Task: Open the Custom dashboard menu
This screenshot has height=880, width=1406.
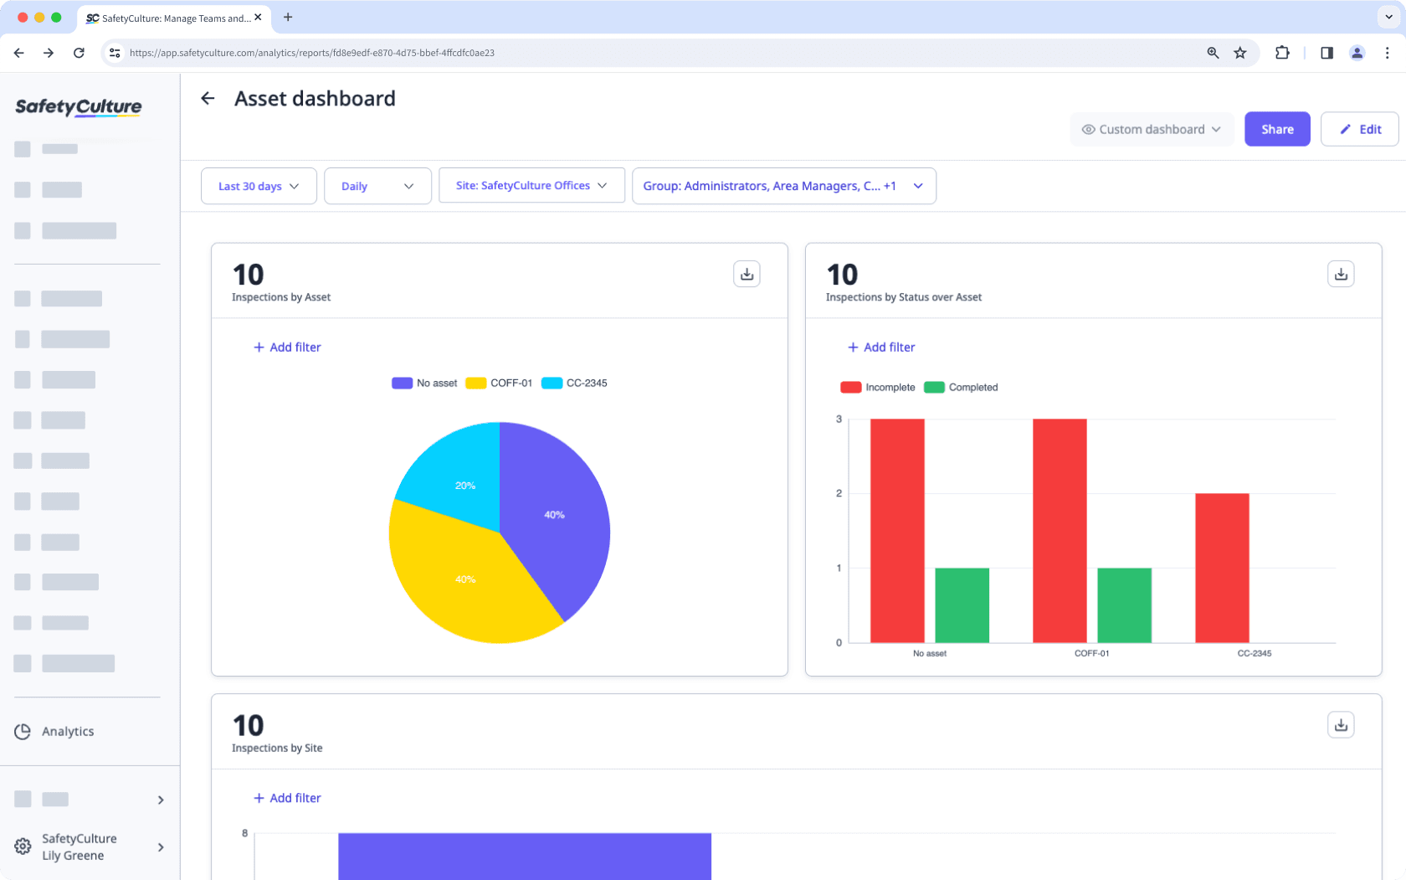Action: [1152, 129]
